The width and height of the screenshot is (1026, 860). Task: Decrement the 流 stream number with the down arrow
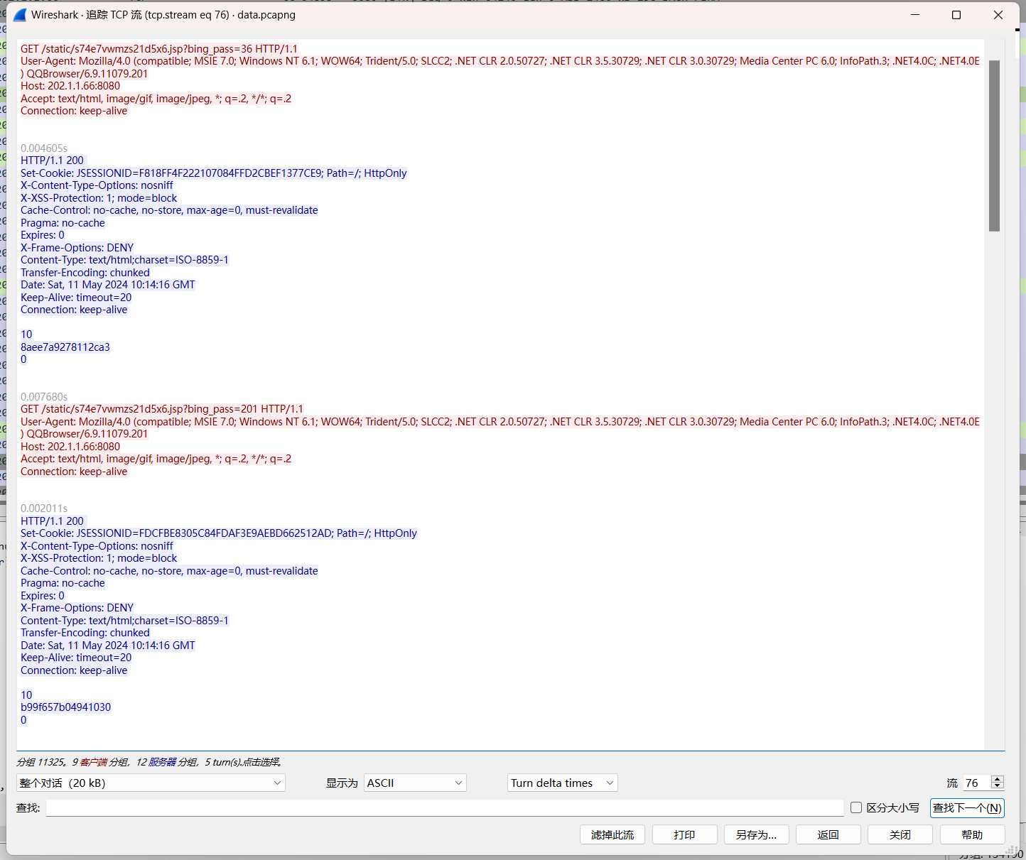pyautogui.click(x=997, y=786)
